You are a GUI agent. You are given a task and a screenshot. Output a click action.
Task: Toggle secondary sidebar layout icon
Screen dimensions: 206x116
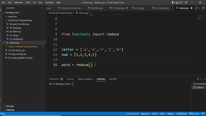(x=181, y=2)
